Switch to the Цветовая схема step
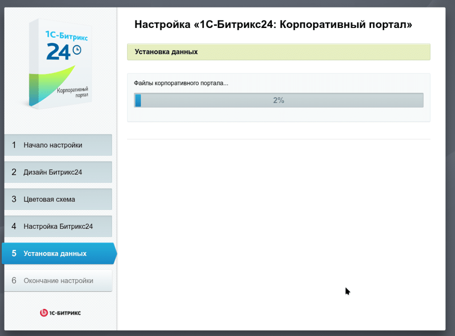The width and height of the screenshot is (455, 336). (x=58, y=199)
